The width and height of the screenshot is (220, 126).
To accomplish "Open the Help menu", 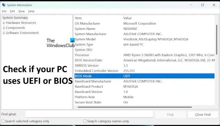I will click(31, 11).
